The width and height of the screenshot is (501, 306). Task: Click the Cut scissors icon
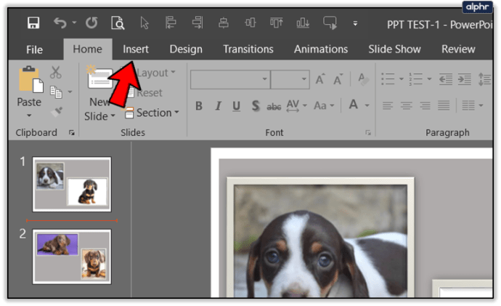56,73
